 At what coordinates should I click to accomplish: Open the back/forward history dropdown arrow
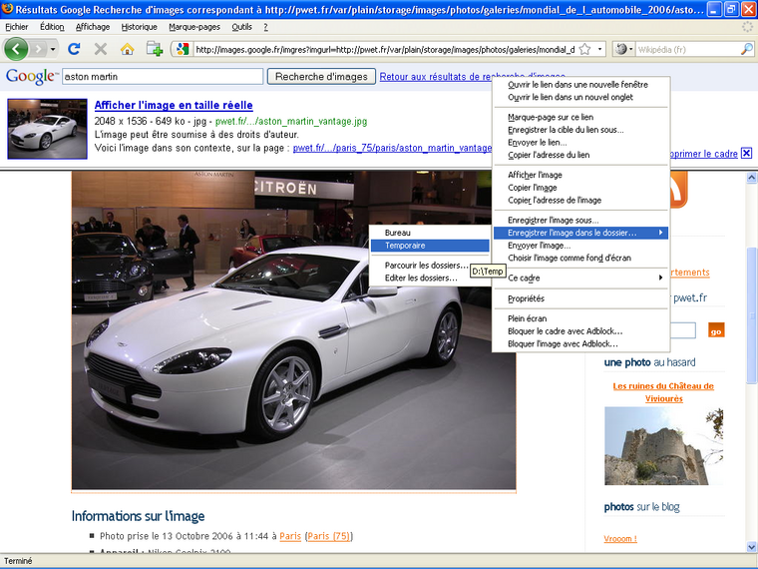click(x=53, y=49)
